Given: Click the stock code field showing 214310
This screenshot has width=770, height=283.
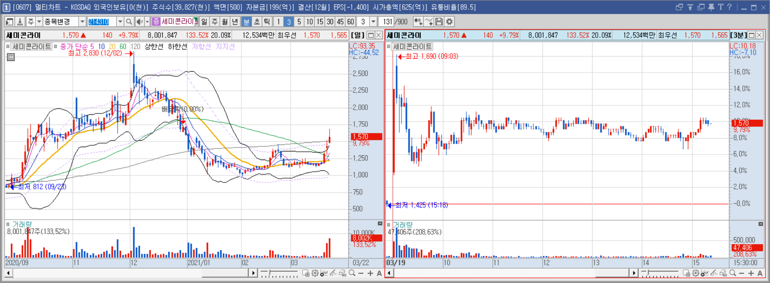Looking at the screenshot, I should pyautogui.click(x=102, y=22).
